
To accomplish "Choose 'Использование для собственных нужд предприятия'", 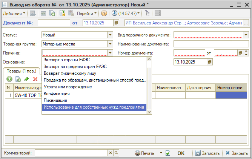I will pos(94,107).
